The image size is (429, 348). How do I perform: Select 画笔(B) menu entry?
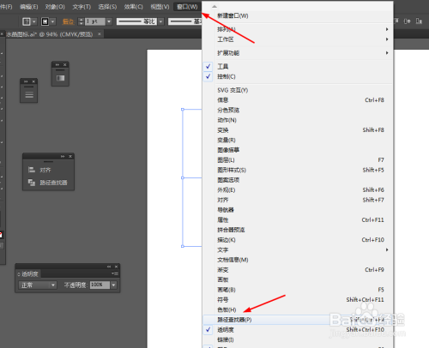[298, 290]
